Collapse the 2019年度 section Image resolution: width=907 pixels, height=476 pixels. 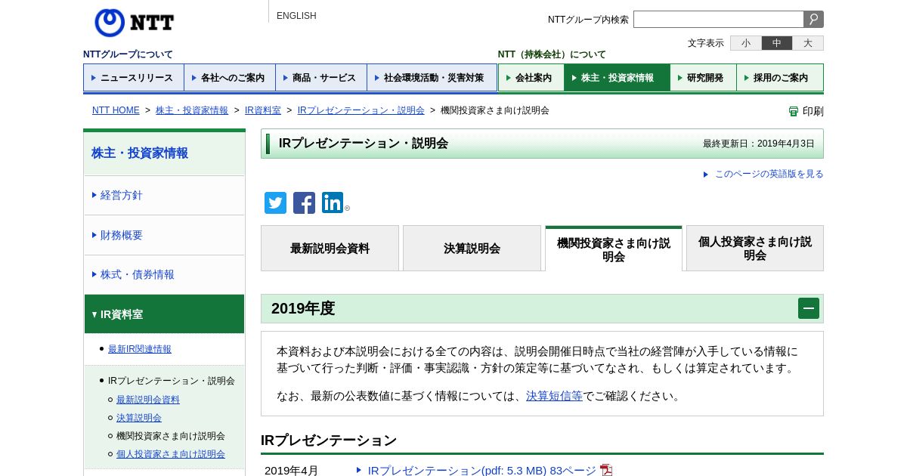coord(809,308)
